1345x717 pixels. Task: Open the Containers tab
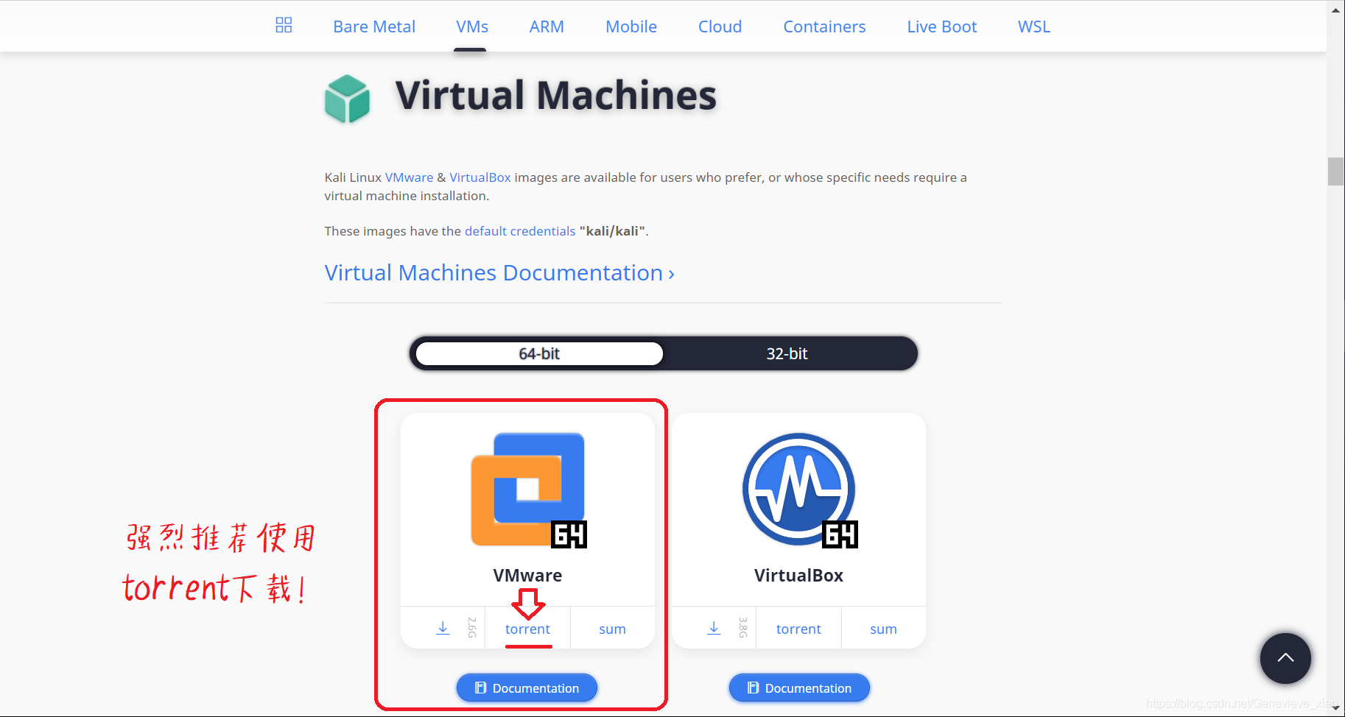tap(824, 27)
